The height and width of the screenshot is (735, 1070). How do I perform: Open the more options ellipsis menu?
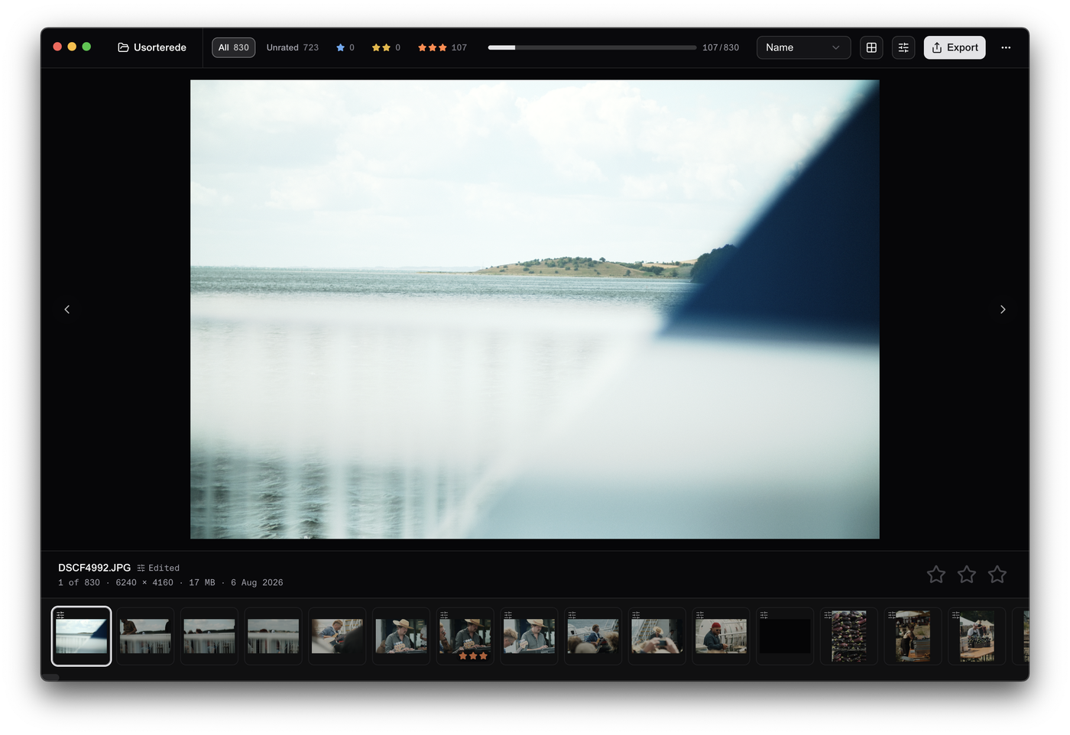point(1006,47)
